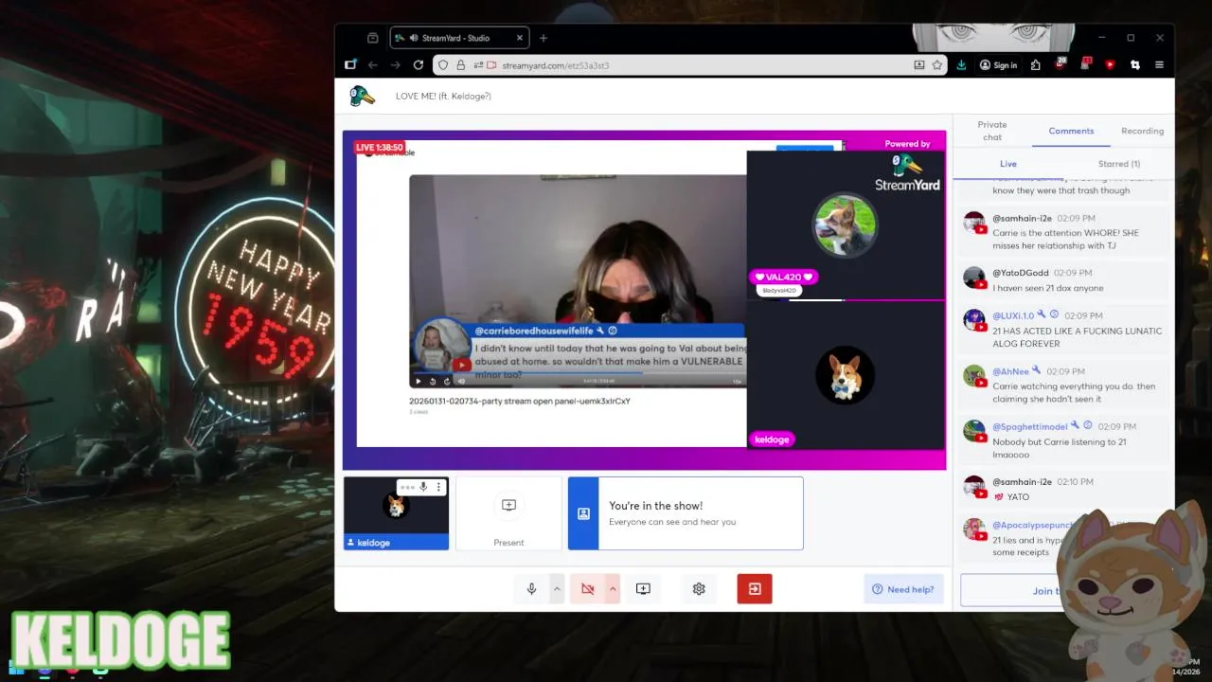The width and height of the screenshot is (1212, 682).
Task: Click the share screen button in bottom toolbar
Action: point(643,589)
